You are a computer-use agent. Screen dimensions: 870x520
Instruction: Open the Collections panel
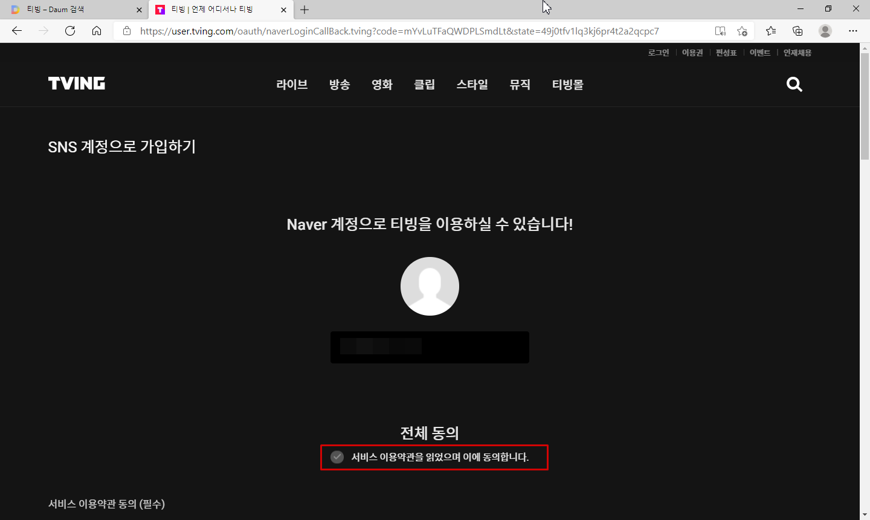797,31
